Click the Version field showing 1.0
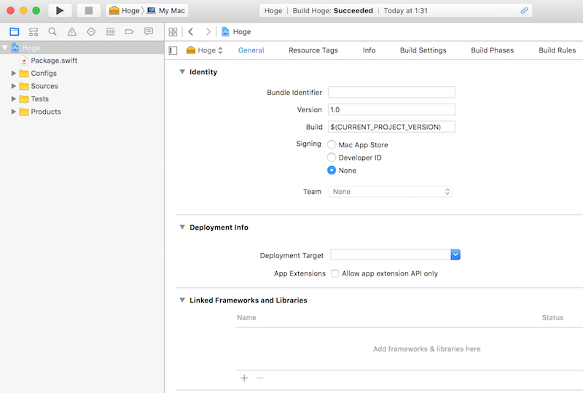The width and height of the screenshot is (583, 393). [x=391, y=110]
